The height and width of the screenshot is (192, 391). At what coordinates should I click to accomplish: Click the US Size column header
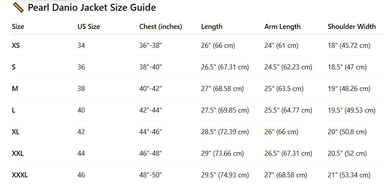(x=88, y=27)
